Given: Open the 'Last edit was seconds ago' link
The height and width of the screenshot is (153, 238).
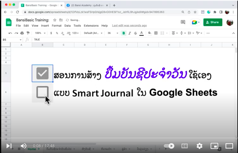Looking at the screenshot, I should point(129,25).
